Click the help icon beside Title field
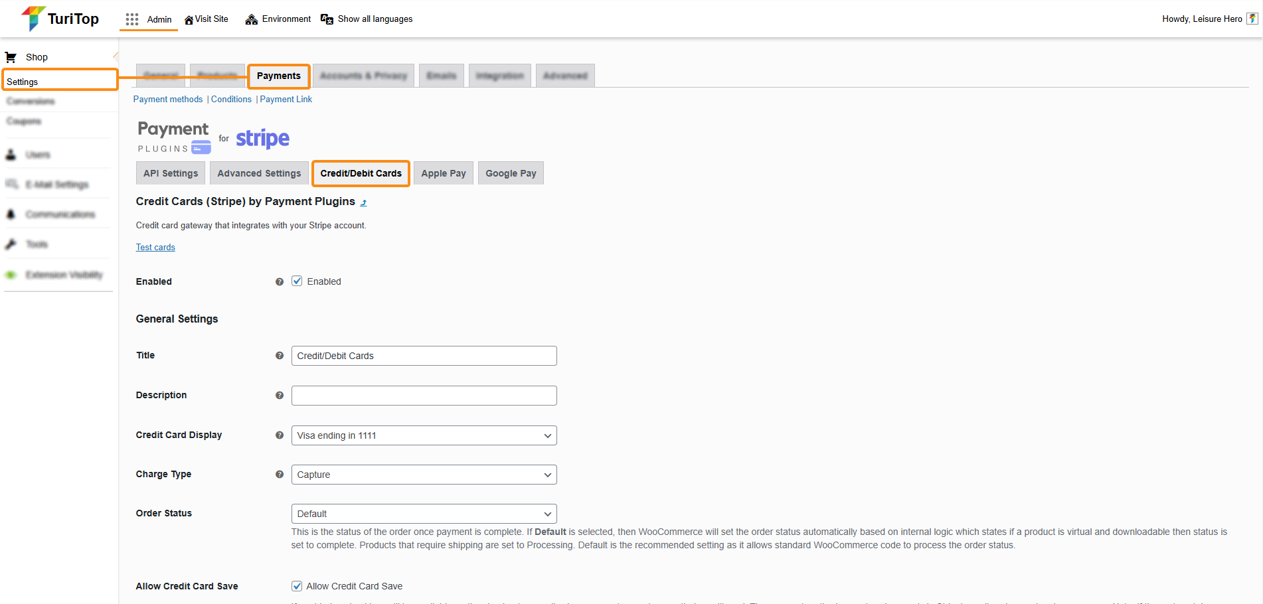1263x604 pixels. pos(280,356)
